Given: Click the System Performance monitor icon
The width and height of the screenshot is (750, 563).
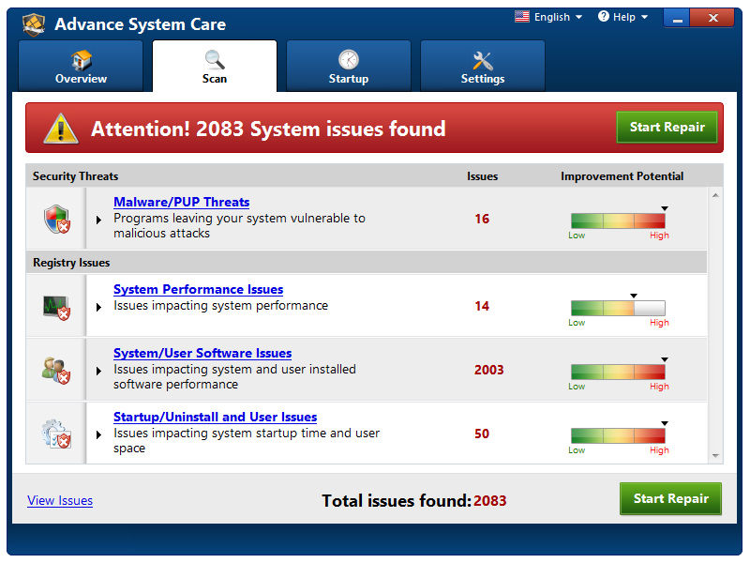Looking at the screenshot, I should 57,307.
